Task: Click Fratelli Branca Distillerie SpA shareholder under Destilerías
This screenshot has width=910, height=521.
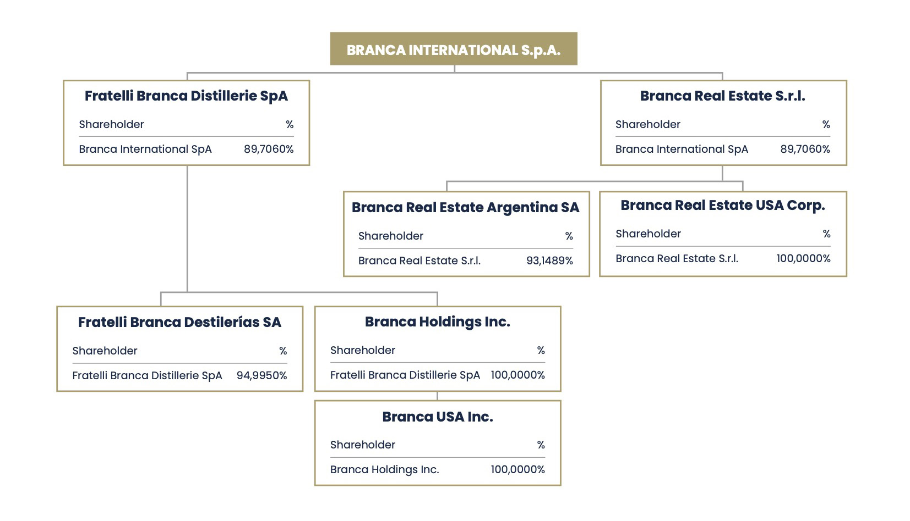Action: (x=147, y=375)
